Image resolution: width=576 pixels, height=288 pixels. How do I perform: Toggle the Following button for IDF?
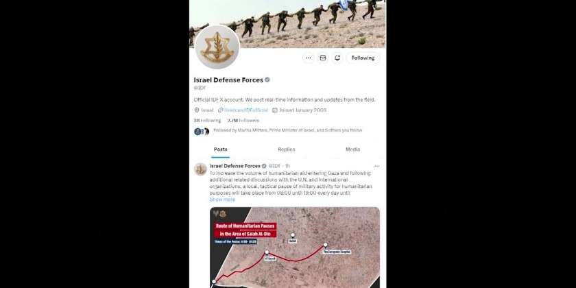point(363,58)
